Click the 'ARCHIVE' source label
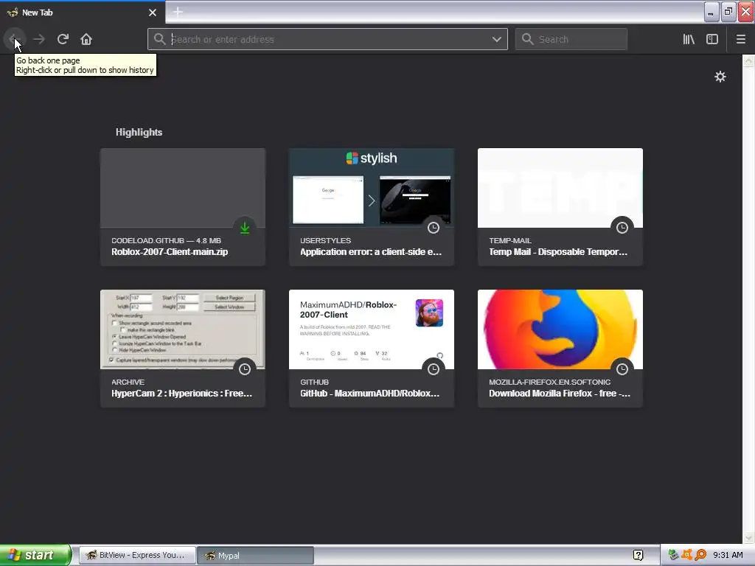Screen dimensions: 755x566 click(128, 382)
